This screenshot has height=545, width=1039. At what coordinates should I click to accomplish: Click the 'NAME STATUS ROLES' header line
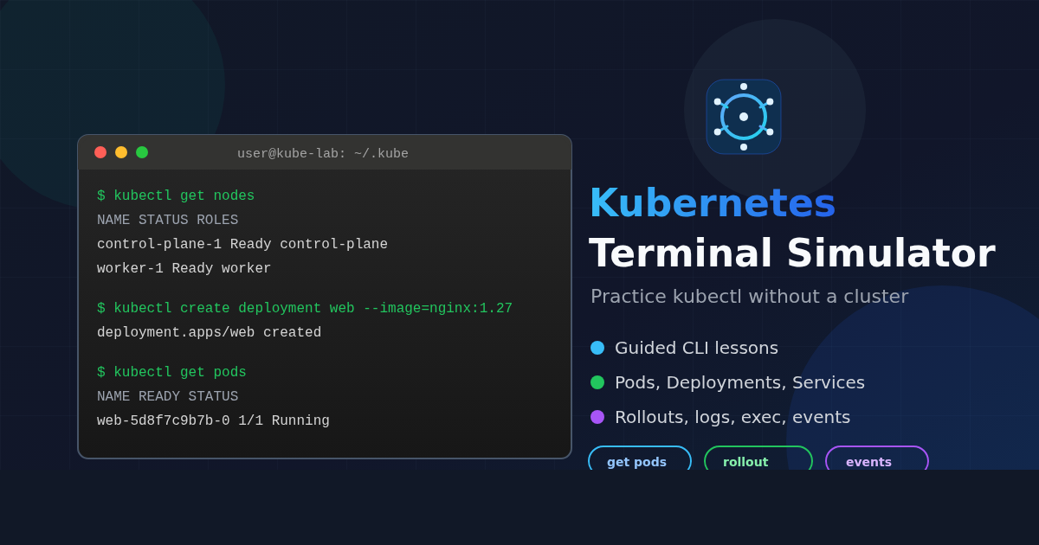click(x=168, y=221)
